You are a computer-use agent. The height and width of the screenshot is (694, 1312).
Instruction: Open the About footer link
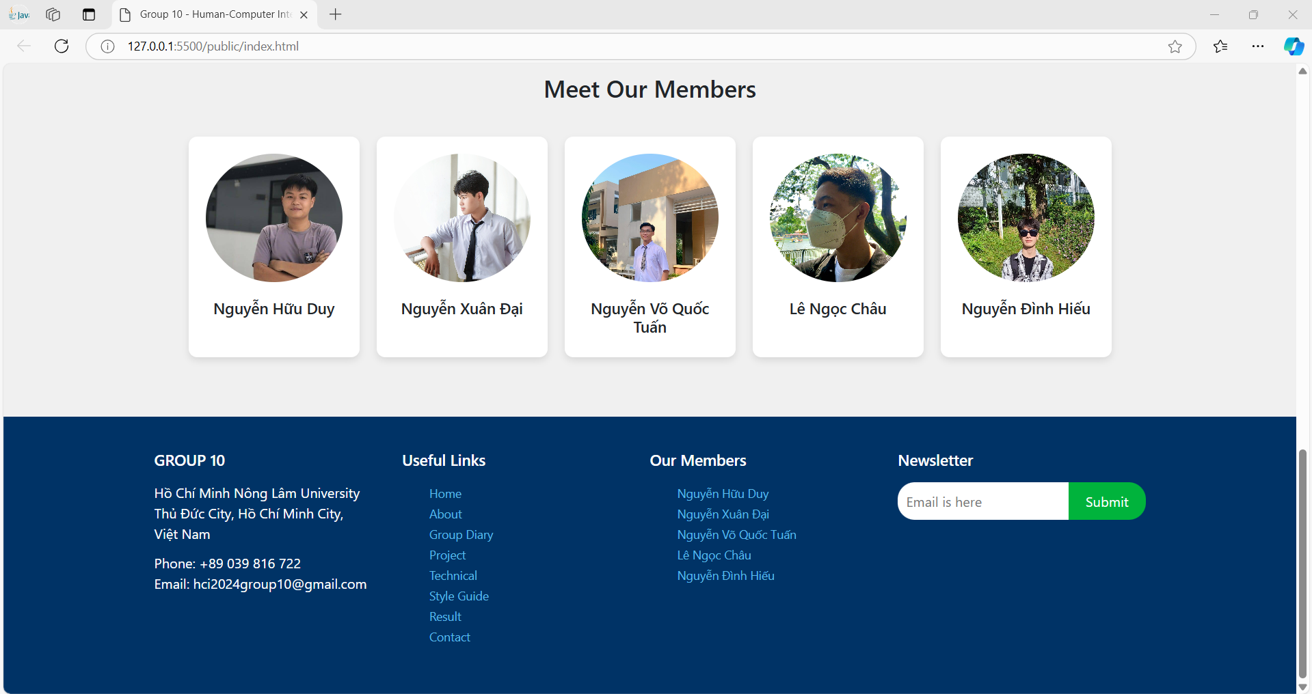coord(446,514)
